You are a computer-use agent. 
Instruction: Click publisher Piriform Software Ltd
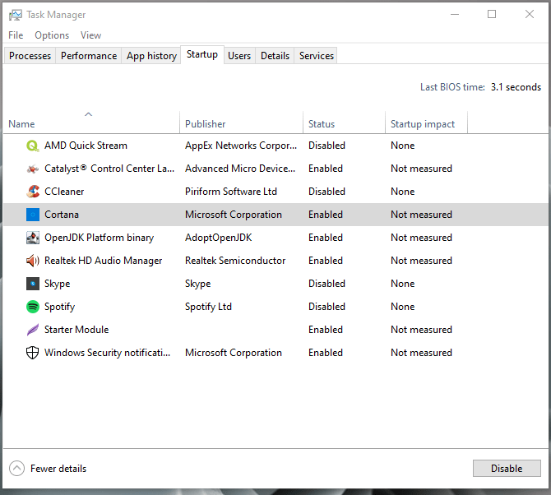tap(231, 192)
